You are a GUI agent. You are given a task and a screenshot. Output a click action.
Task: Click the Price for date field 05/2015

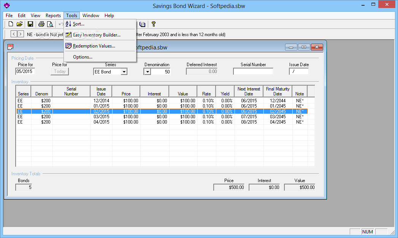pos(25,71)
